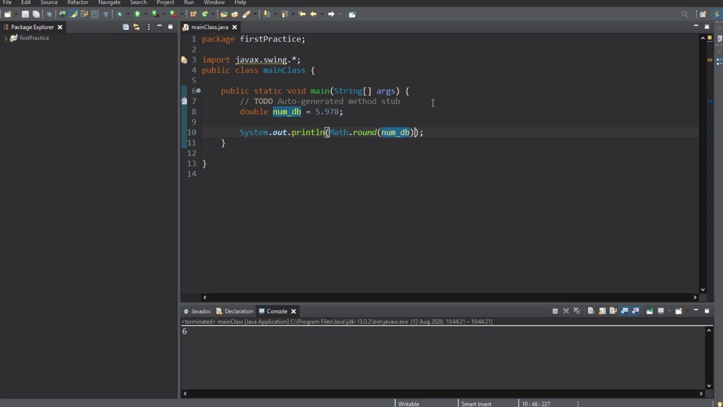Viewport: 723px width, 407px height.
Task: Save the file with Save icon
Action: pos(25,14)
